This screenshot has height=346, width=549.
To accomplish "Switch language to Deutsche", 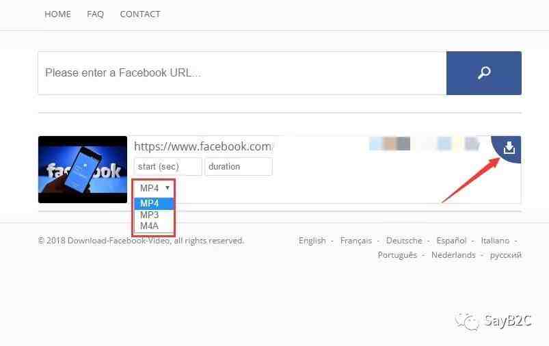I will (404, 241).
